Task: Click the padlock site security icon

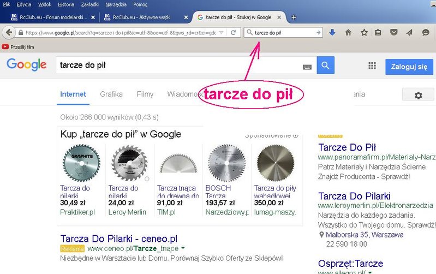Action: (21, 33)
